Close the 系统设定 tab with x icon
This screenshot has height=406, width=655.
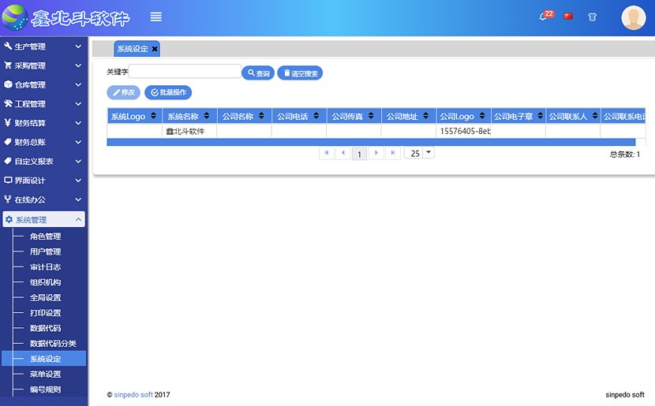(155, 49)
